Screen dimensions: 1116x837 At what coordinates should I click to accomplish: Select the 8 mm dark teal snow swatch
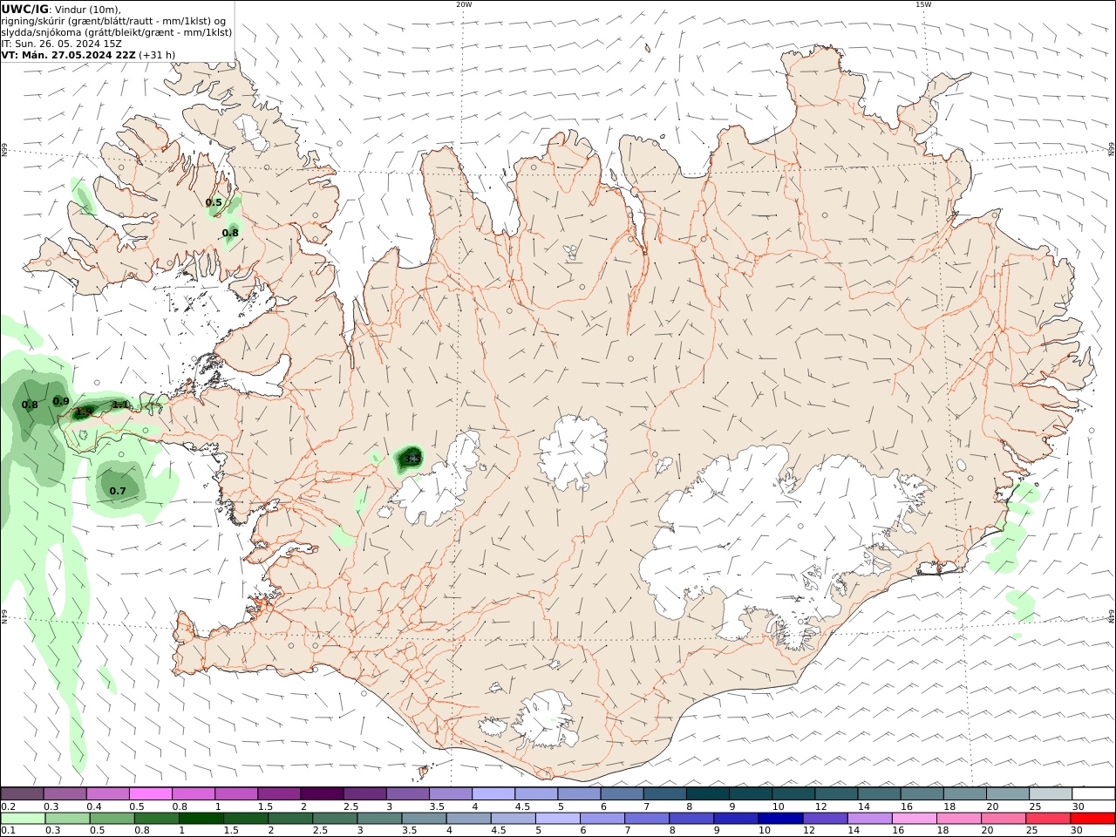707,793
